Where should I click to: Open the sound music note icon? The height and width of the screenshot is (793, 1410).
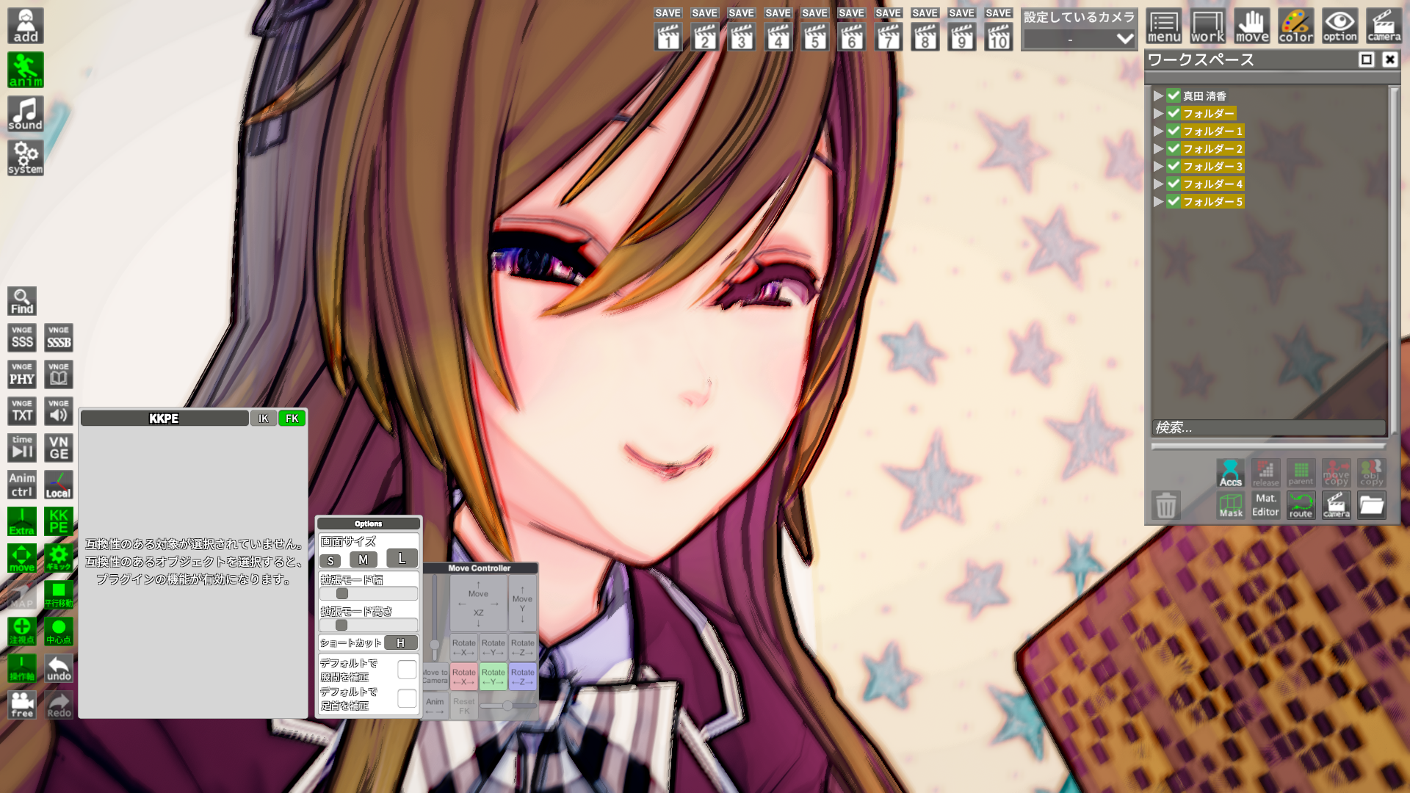(26, 114)
